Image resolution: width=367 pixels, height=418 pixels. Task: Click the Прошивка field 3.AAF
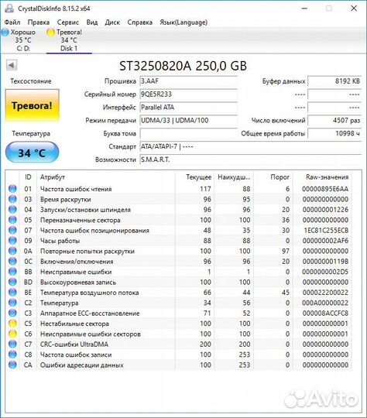click(x=189, y=81)
